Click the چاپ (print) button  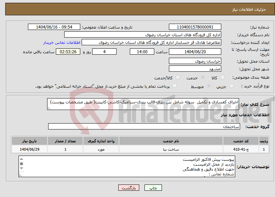[x=153, y=188]
